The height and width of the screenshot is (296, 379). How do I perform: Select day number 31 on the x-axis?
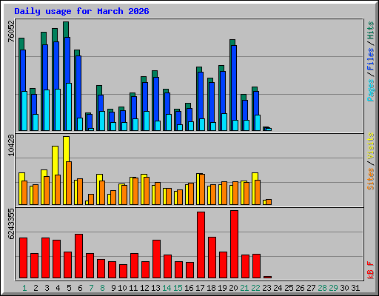point(355,288)
